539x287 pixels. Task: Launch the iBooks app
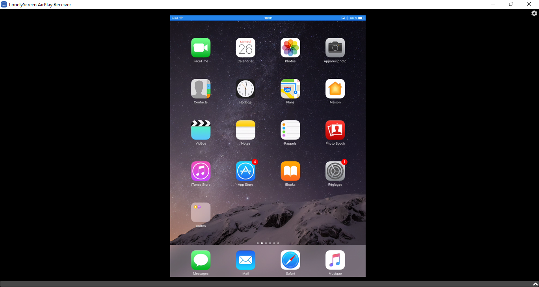click(x=290, y=171)
